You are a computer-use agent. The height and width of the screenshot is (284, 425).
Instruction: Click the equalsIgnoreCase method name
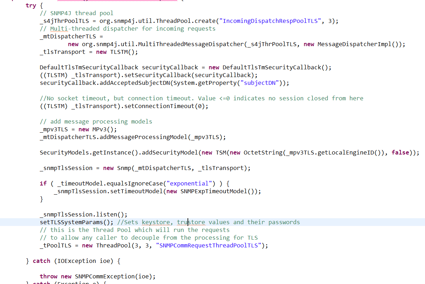click(135, 183)
